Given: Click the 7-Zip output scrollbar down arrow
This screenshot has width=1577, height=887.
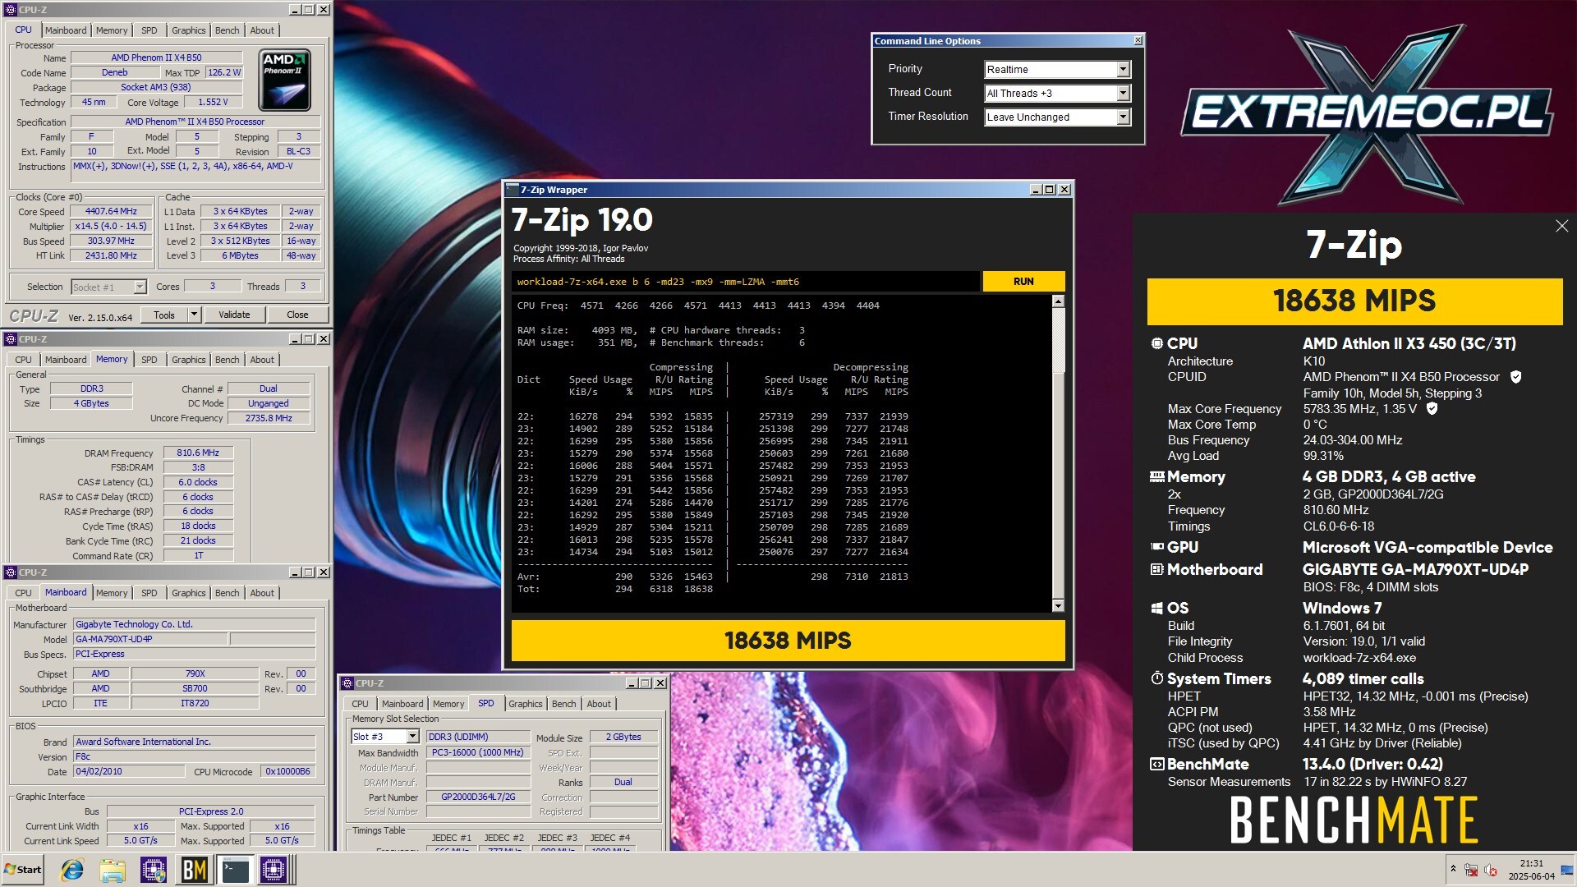Looking at the screenshot, I should pos(1058,606).
